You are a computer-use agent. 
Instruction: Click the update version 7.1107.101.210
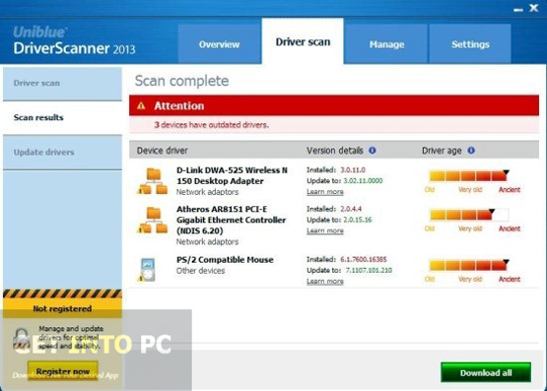369,270
